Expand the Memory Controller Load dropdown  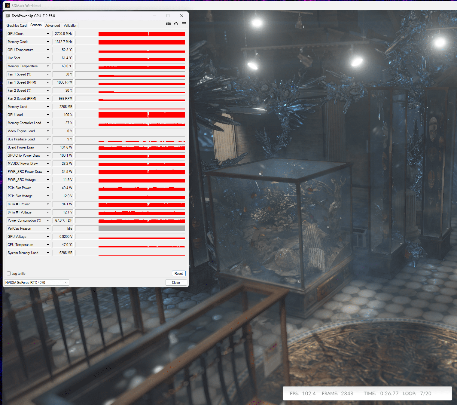[x=48, y=123]
